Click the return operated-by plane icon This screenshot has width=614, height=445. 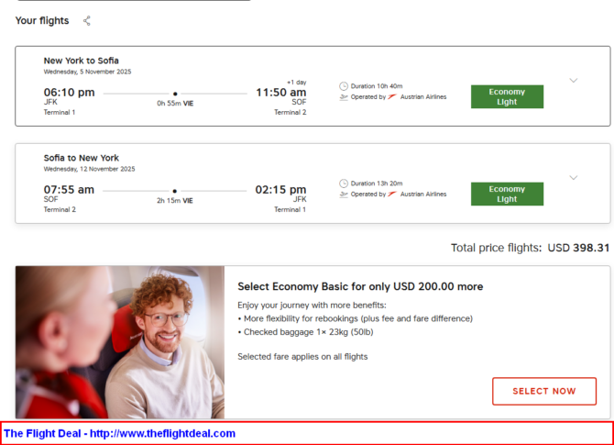click(x=344, y=194)
